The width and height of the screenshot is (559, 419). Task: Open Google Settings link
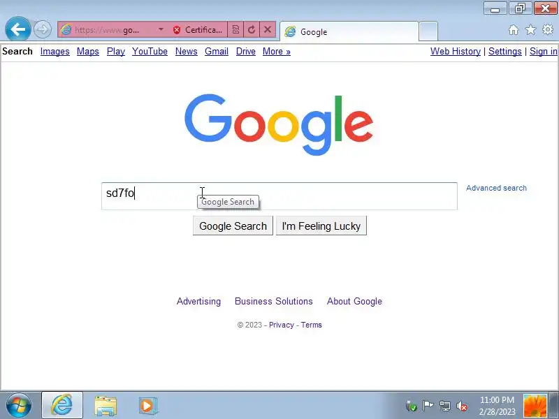(x=504, y=51)
